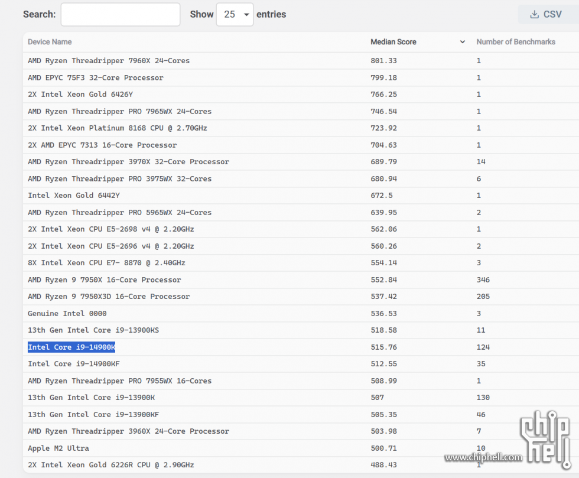The width and height of the screenshot is (579, 478).
Task: Select 2X Intel Xeon CPU E5-2696 v4
Action: click(x=111, y=246)
